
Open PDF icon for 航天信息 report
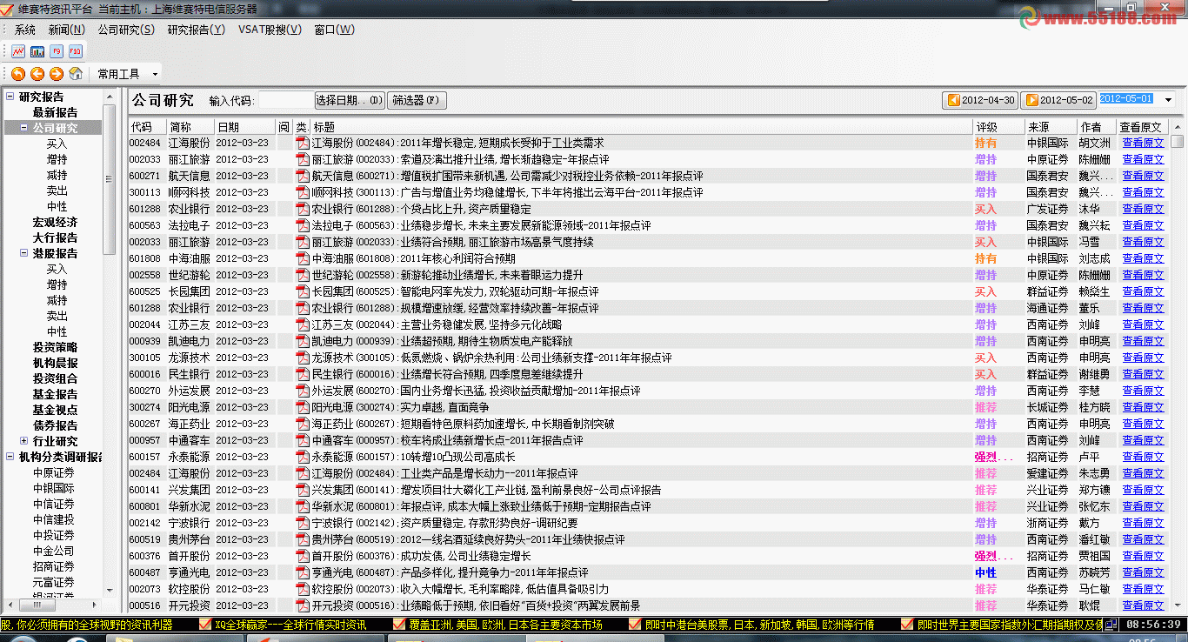click(x=303, y=176)
